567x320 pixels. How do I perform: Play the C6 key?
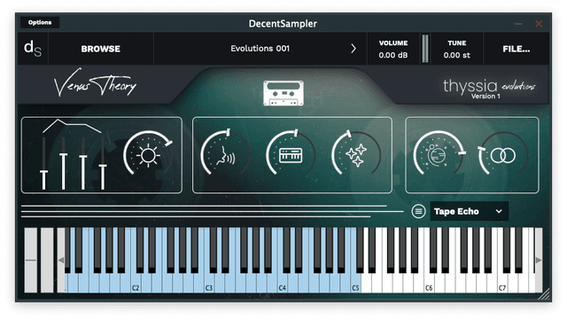(x=429, y=283)
